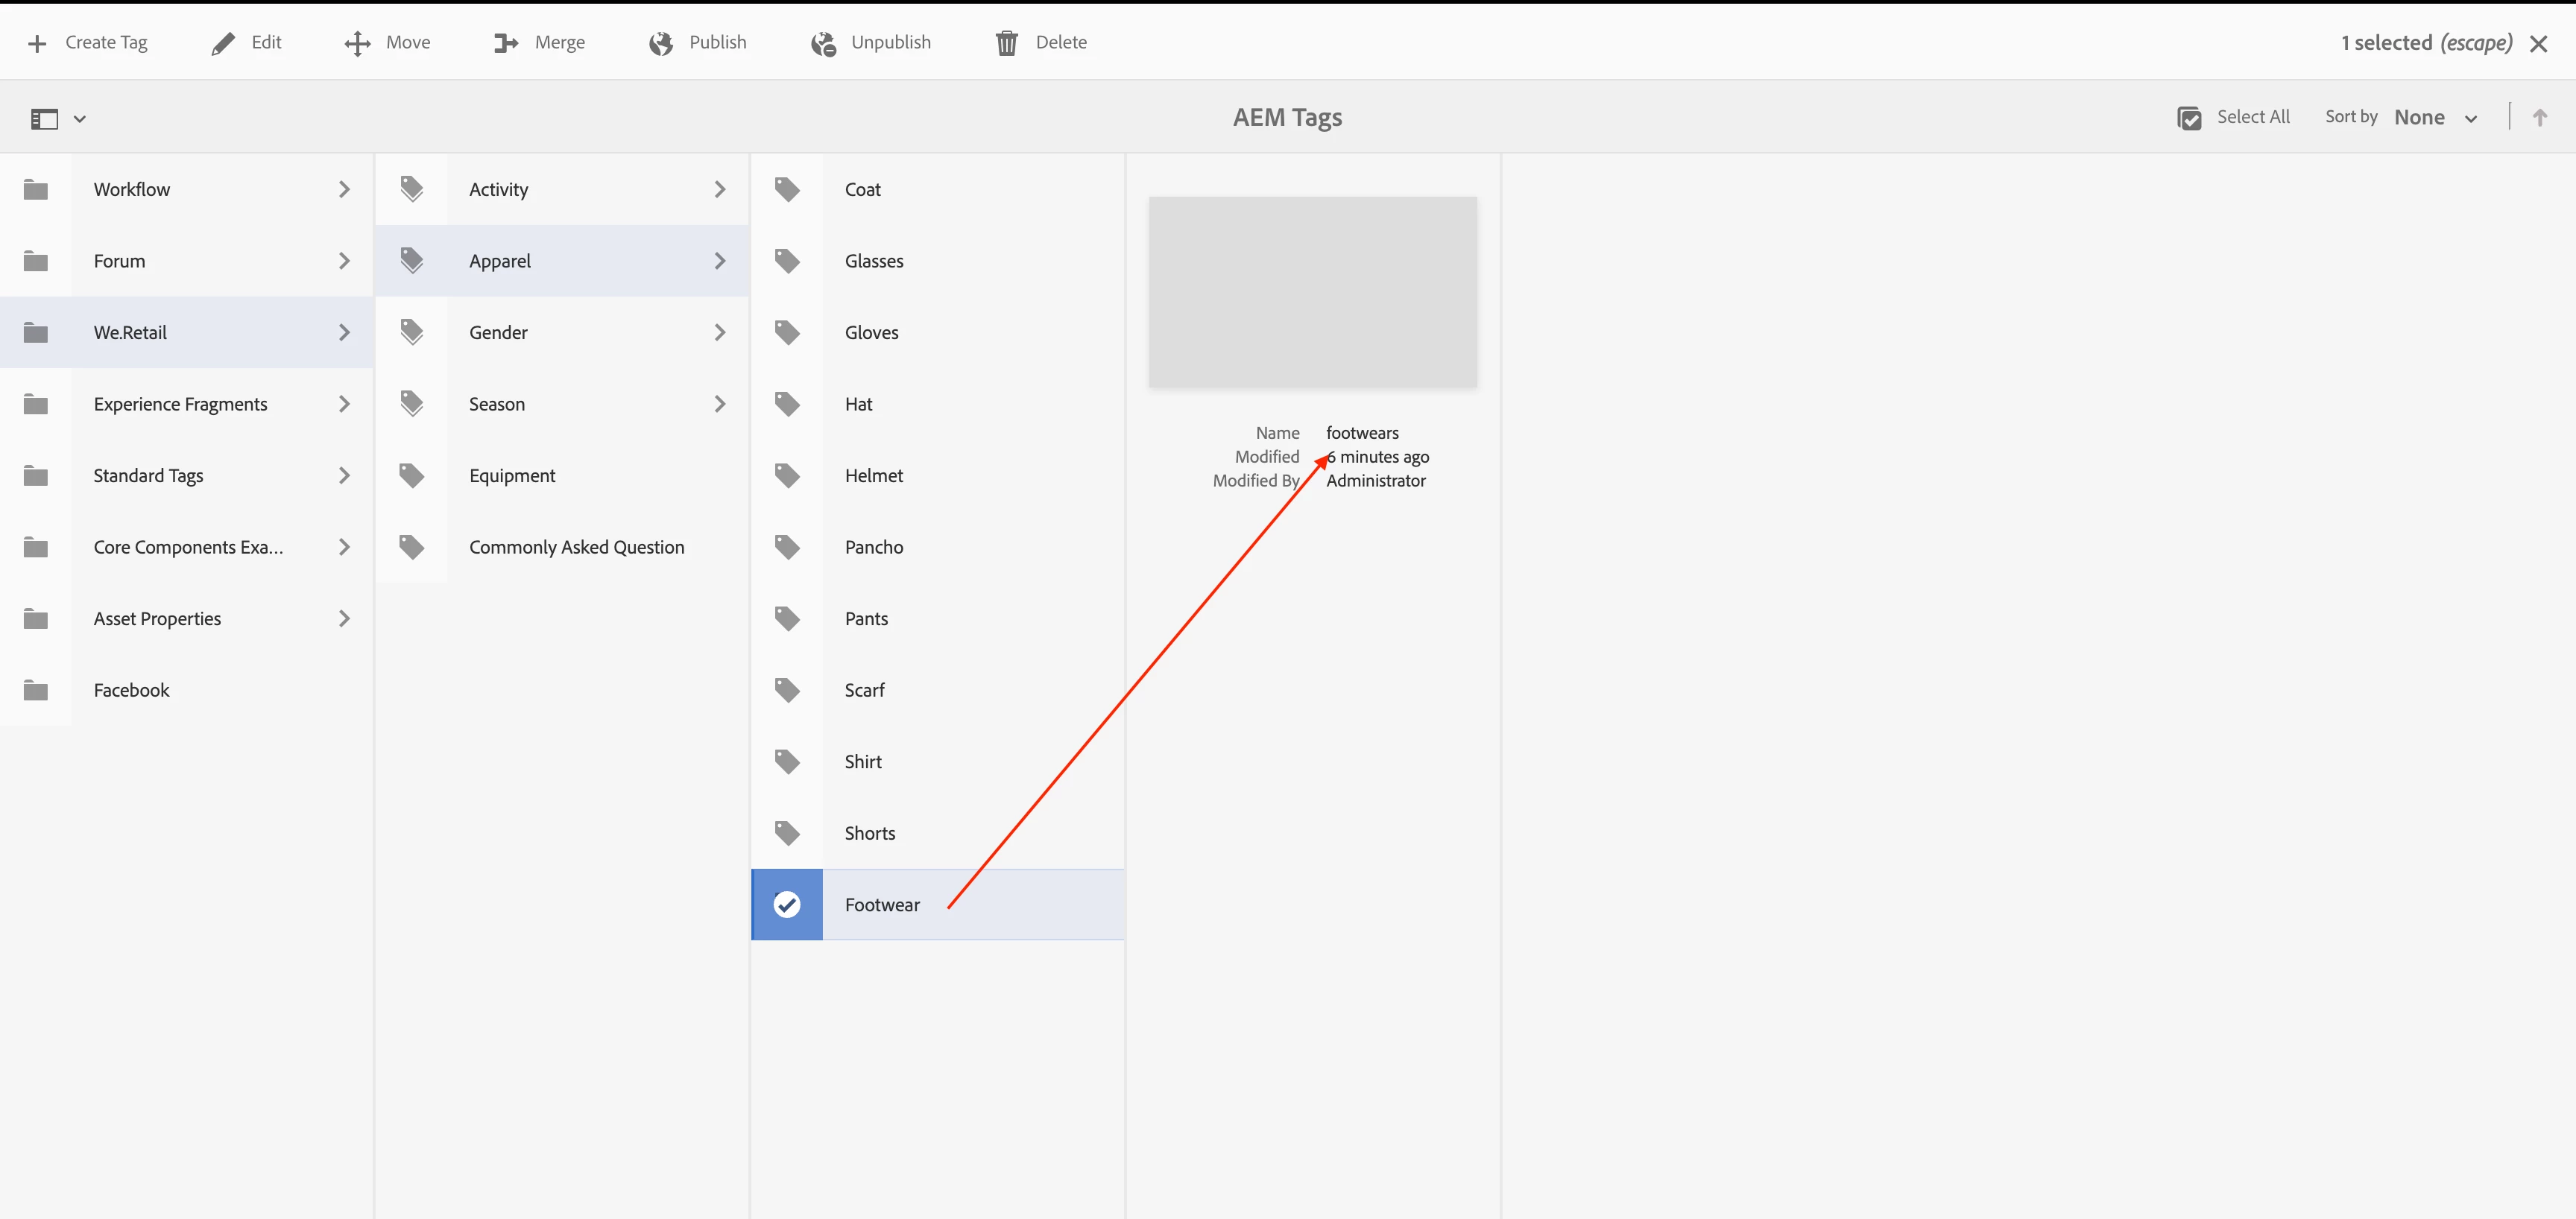Click the Helmet tag label
The height and width of the screenshot is (1219, 2576).
coord(873,475)
